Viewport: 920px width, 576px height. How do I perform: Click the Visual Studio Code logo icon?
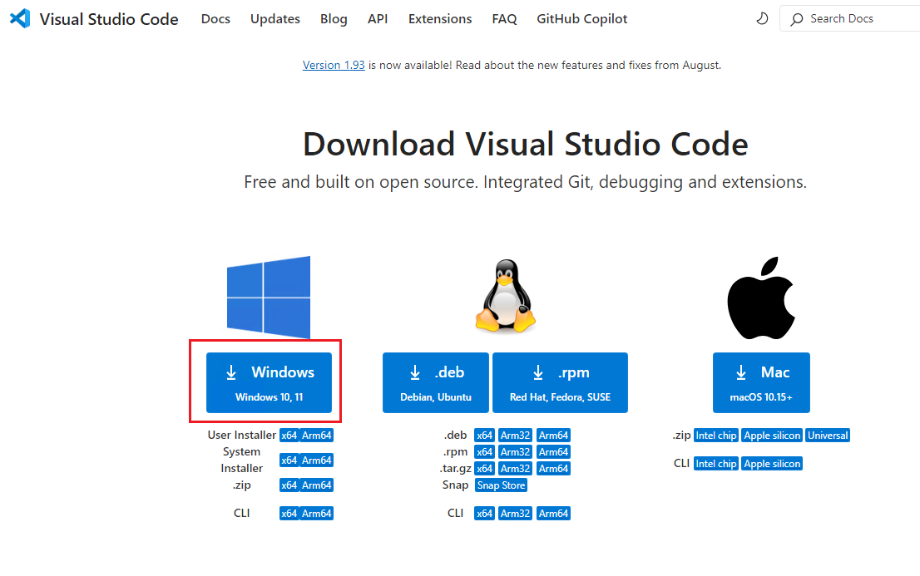point(20,18)
